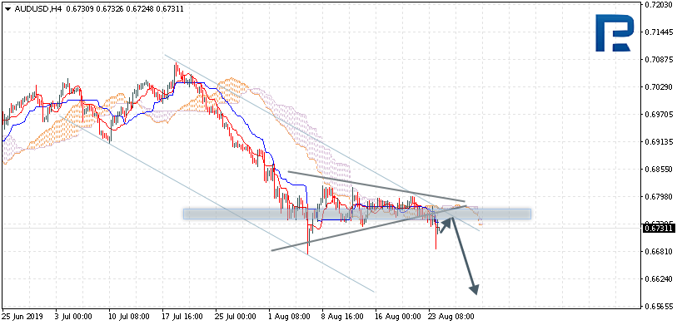The image size is (677, 325).
Task: Collapse the AUDUSD,H4 chart header triangle
Action: pos(7,8)
